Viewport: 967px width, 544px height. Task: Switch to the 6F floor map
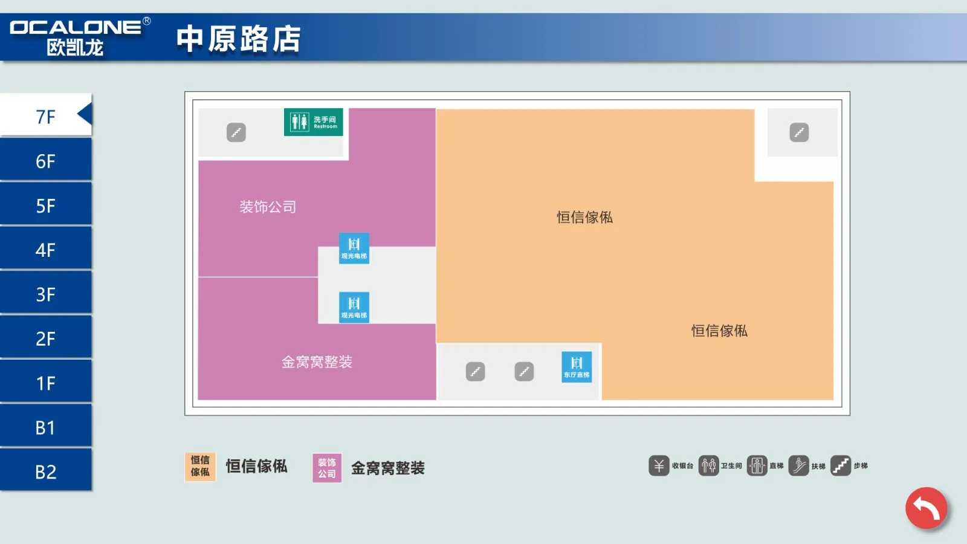coord(46,160)
